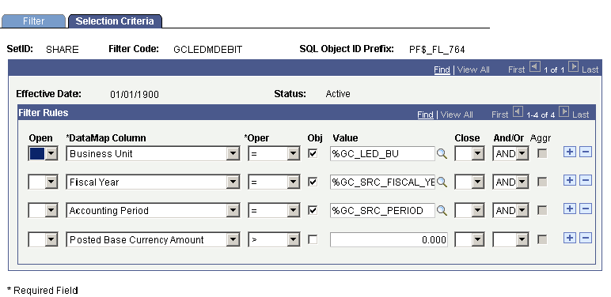This screenshot has height=297, width=611.
Task: Toggle Obj checkbox for Business Unit
Action: point(313,153)
